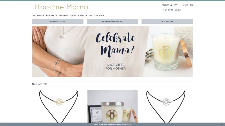Click the Hoochie Mama logo
225x126 pixels.
pos(61,7)
